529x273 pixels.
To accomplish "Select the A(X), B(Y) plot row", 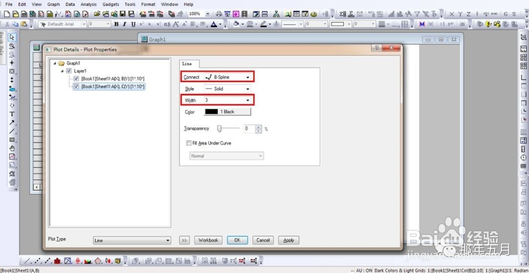I will (x=113, y=78).
